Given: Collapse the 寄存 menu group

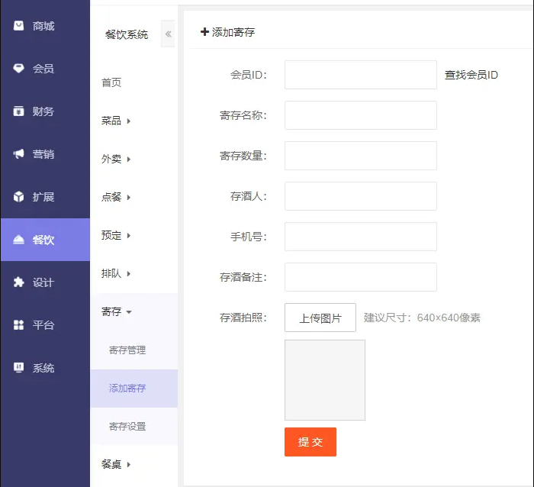Looking at the screenshot, I should tap(116, 311).
